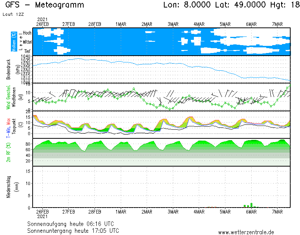This screenshot has width=300, height=235.
Task: Select the Hoch cloud level label
Action: pyautogui.click(x=27, y=33)
